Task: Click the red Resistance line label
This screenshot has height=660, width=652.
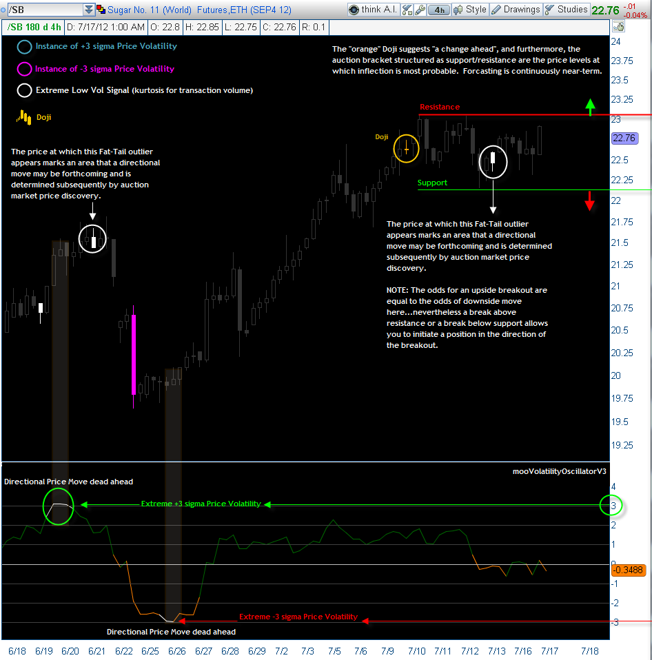Action: [x=439, y=107]
